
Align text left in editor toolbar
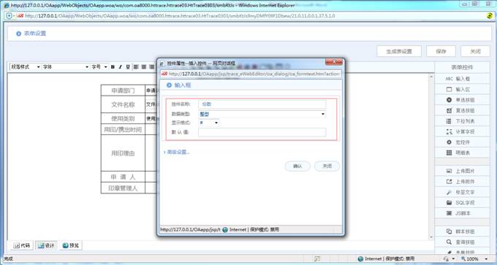(x=136, y=67)
